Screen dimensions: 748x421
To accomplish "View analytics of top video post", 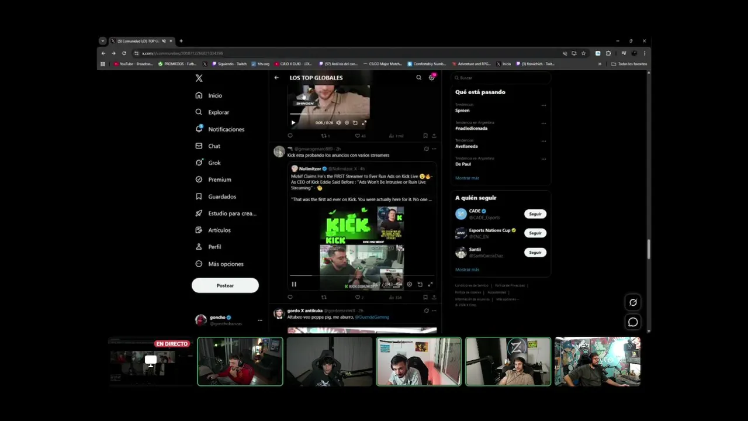I will click(396, 136).
